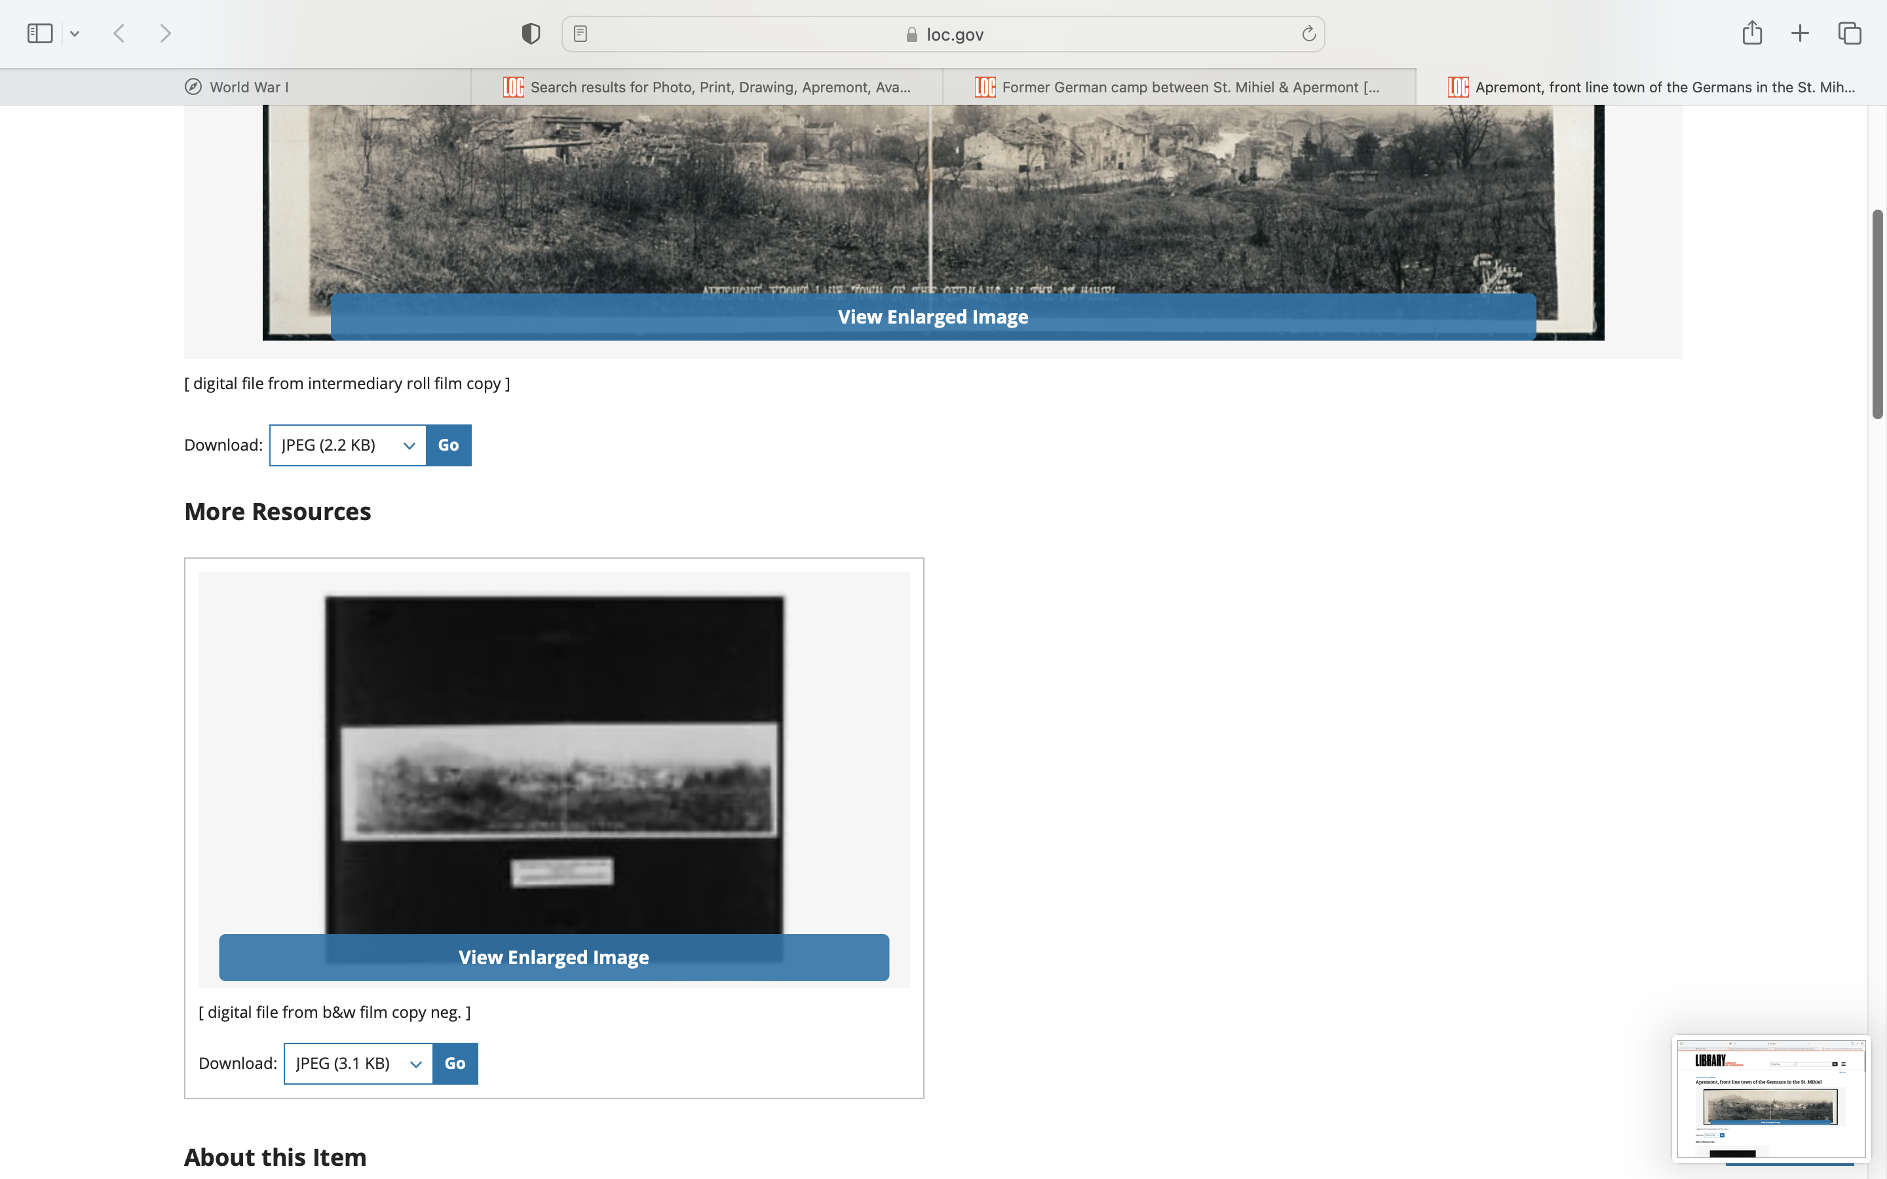
Task: Click the privacy shield icon
Action: click(531, 33)
